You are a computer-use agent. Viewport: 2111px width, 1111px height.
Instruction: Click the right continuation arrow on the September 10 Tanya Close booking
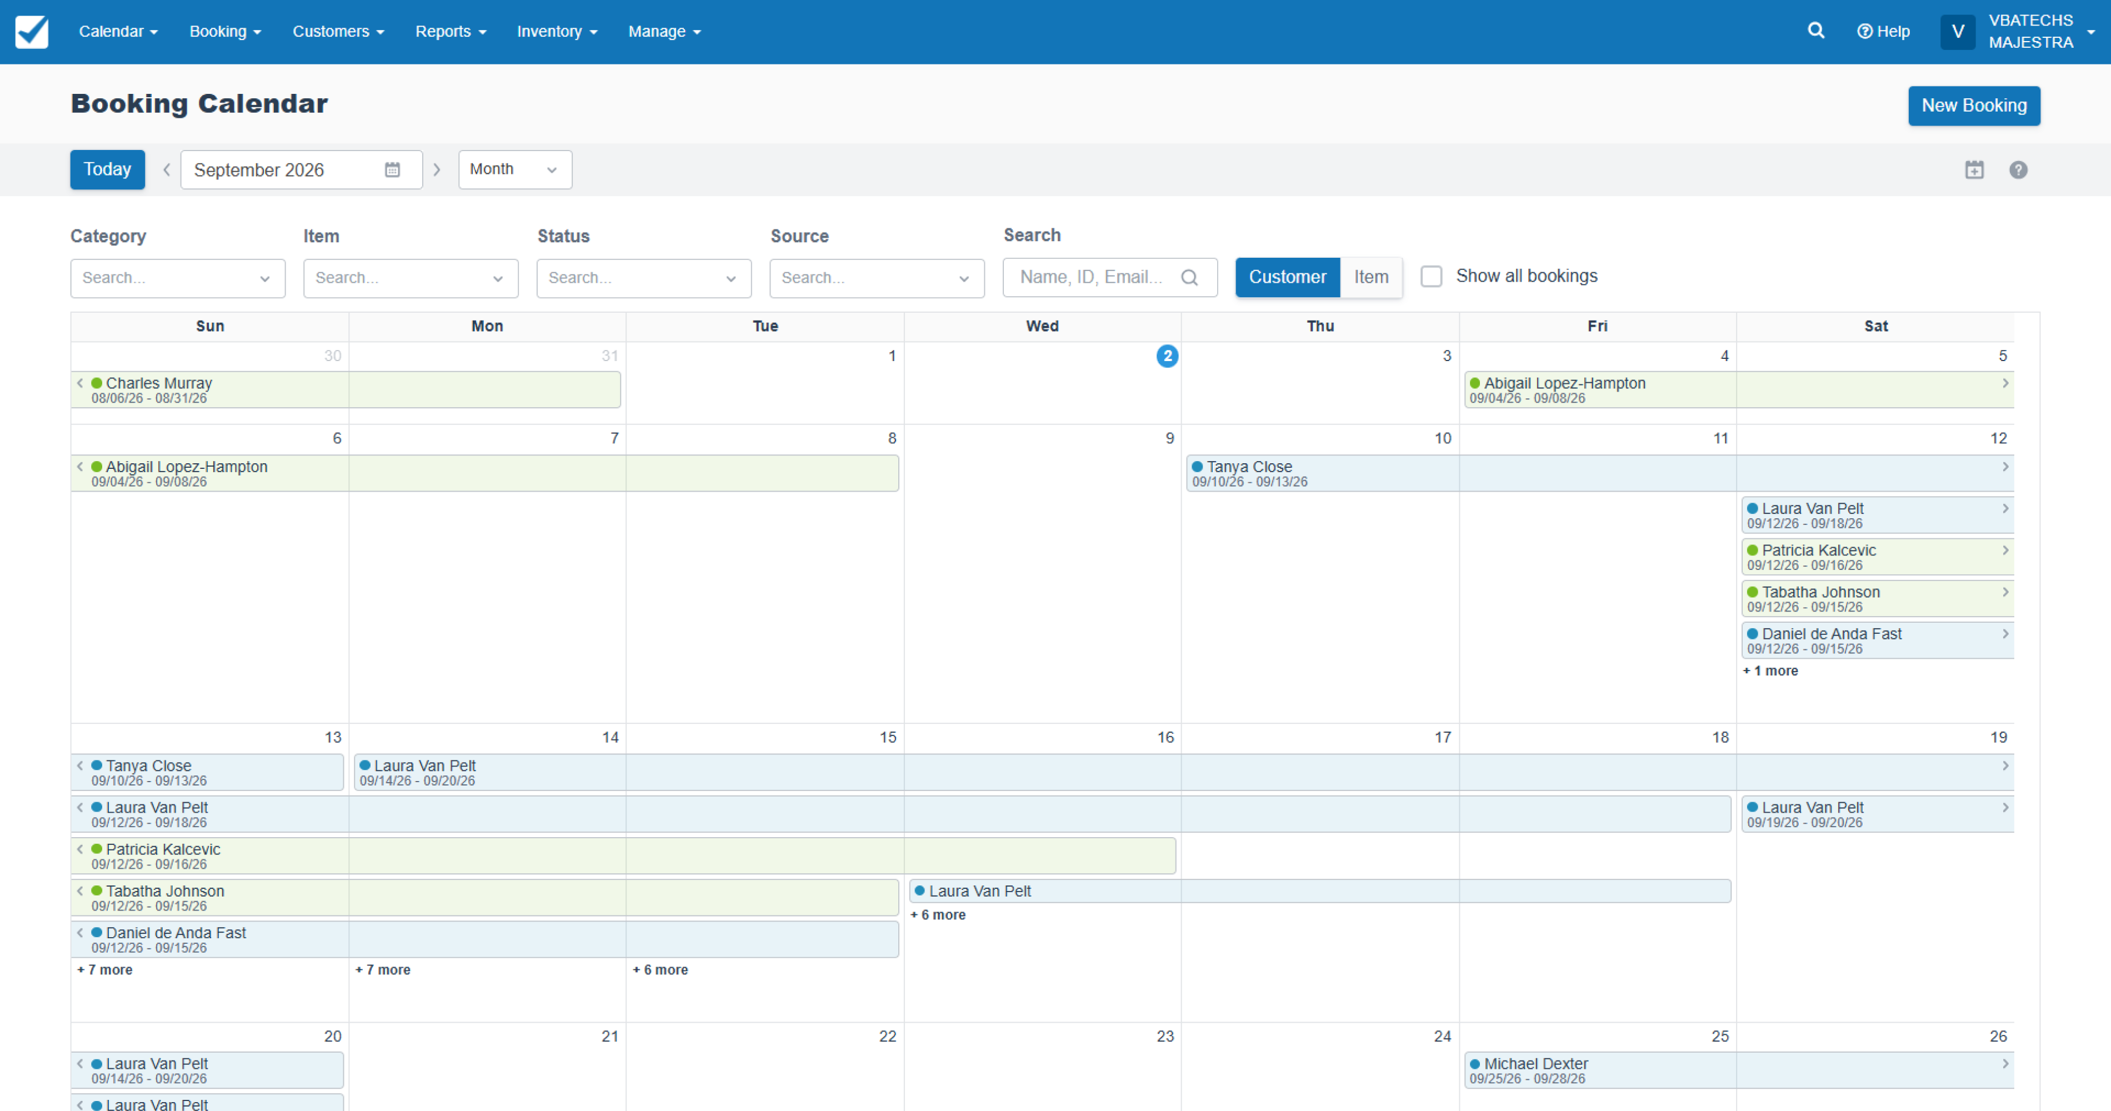pyautogui.click(x=2005, y=466)
